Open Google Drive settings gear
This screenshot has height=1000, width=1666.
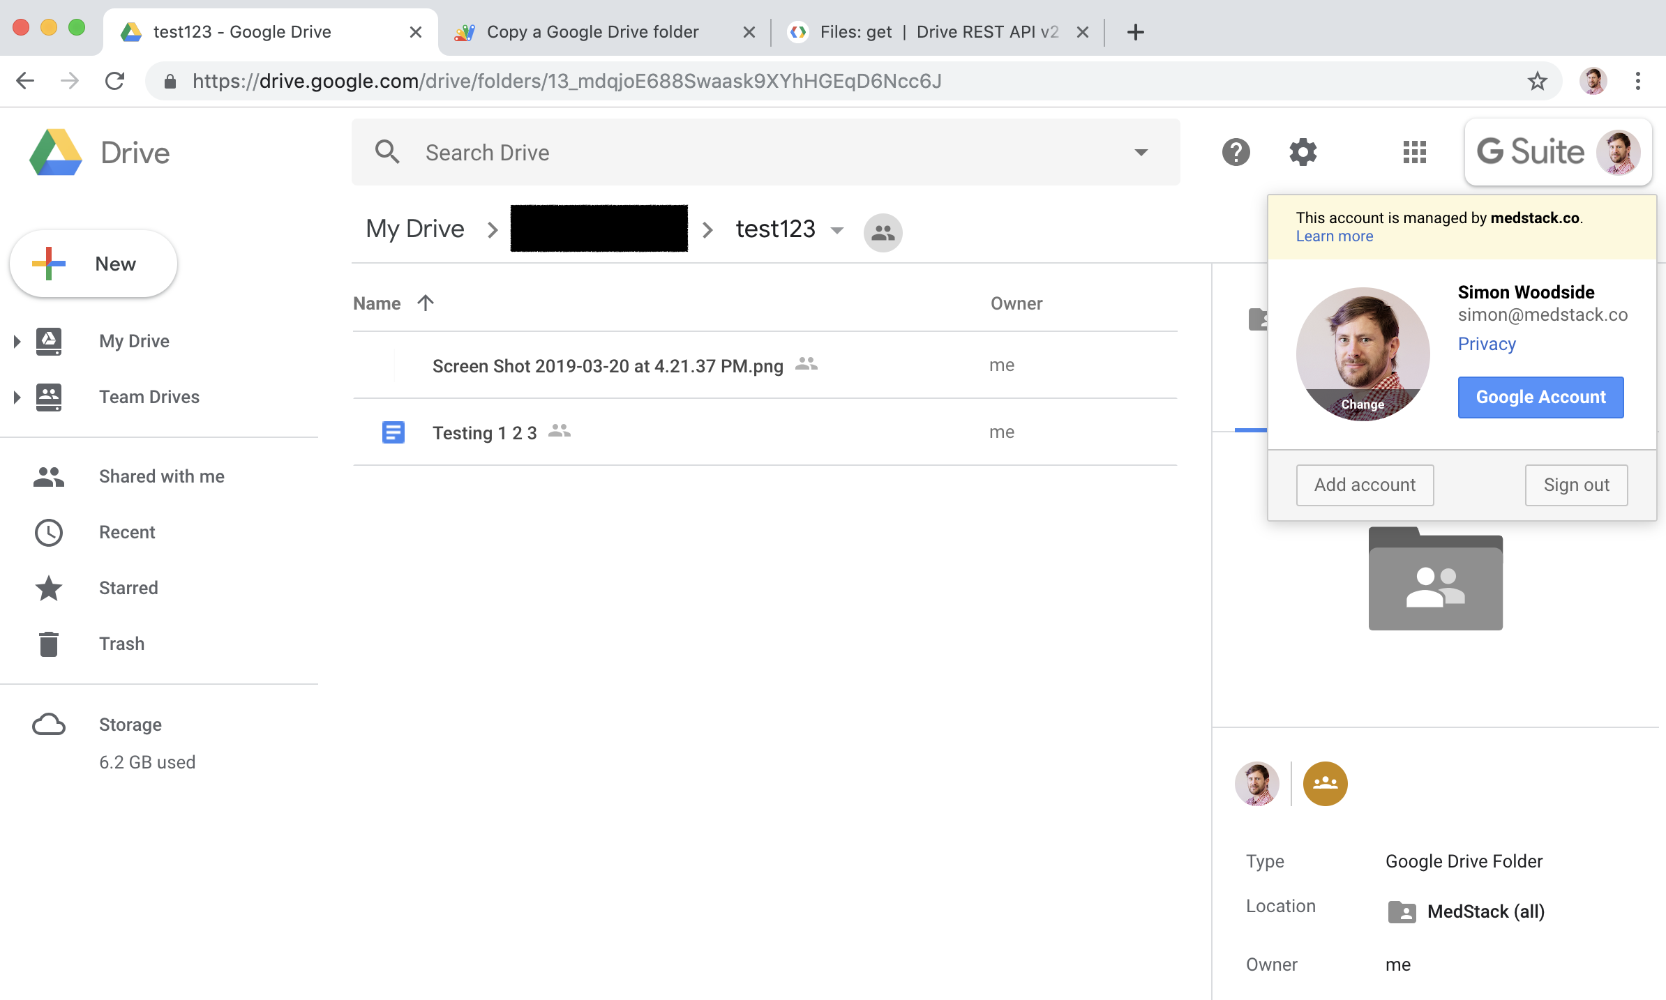[x=1302, y=152]
